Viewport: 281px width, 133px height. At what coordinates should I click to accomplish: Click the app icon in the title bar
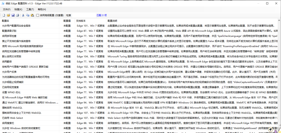point(3,3)
